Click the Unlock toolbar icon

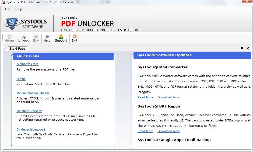[23, 38]
